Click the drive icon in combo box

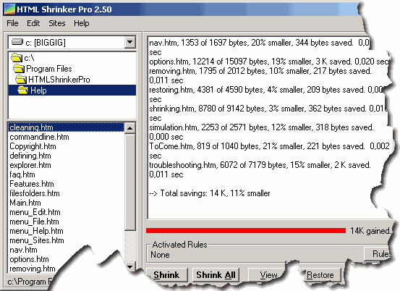coord(17,42)
